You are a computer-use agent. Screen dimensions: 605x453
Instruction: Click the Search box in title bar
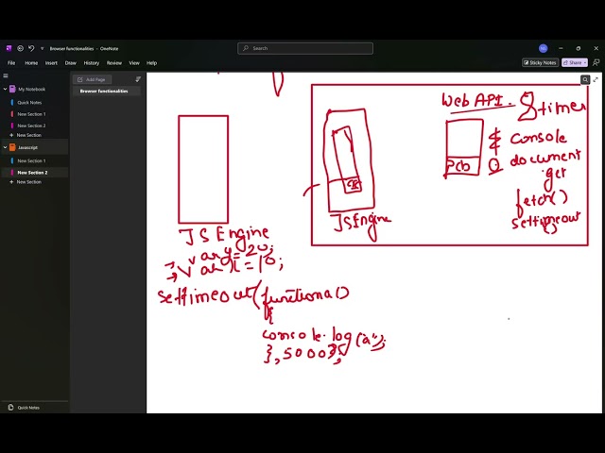click(x=305, y=48)
